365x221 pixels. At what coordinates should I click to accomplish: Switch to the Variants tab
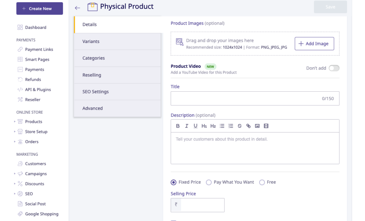click(x=117, y=42)
